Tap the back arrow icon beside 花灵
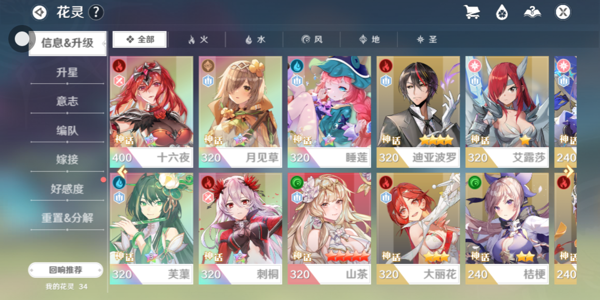The width and height of the screenshot is (600, 300). click(x=40, y=12)
